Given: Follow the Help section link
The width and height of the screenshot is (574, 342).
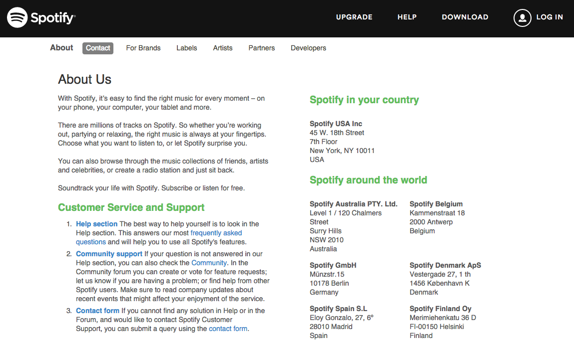Looking at the screenshot, I should point(96,224).
